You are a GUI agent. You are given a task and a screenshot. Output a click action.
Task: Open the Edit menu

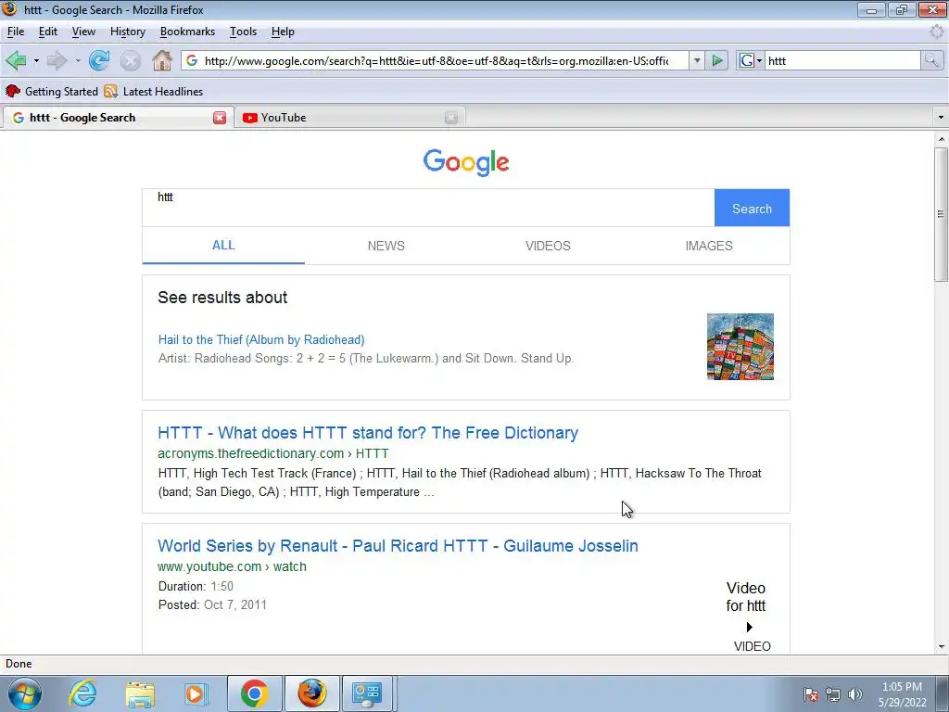(48, 32)
